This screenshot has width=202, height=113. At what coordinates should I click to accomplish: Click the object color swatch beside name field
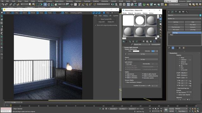[x=200, y=15]
